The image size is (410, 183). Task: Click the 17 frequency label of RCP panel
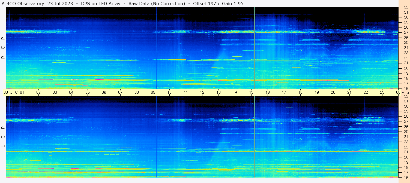406,83
